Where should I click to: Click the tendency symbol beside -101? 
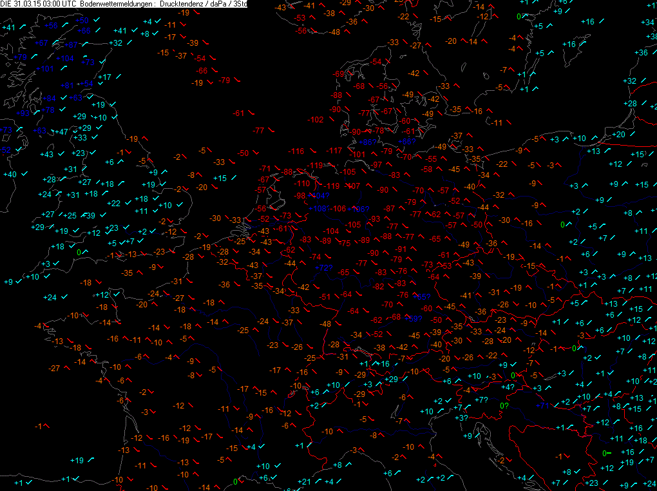click(x=374, y=153)
